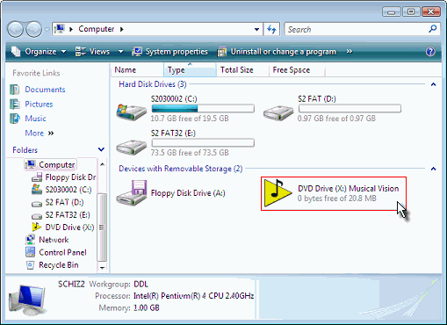The image size is (447, 325).
Task: Select Floppy Disk Dr in folder tree
Action: 70,177
